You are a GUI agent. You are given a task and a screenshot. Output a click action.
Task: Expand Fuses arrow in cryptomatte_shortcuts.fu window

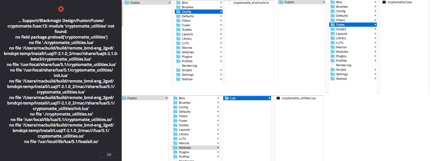click(x=221, y=25)
